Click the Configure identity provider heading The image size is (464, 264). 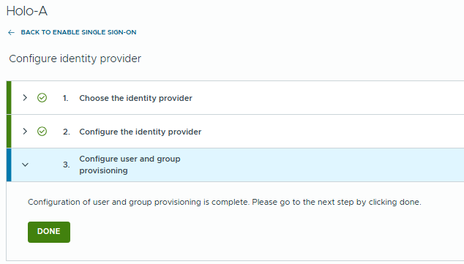(75, 59)
